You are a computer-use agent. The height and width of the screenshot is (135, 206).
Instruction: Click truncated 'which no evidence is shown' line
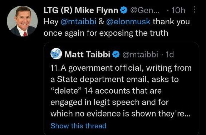[x=120, y=114]
